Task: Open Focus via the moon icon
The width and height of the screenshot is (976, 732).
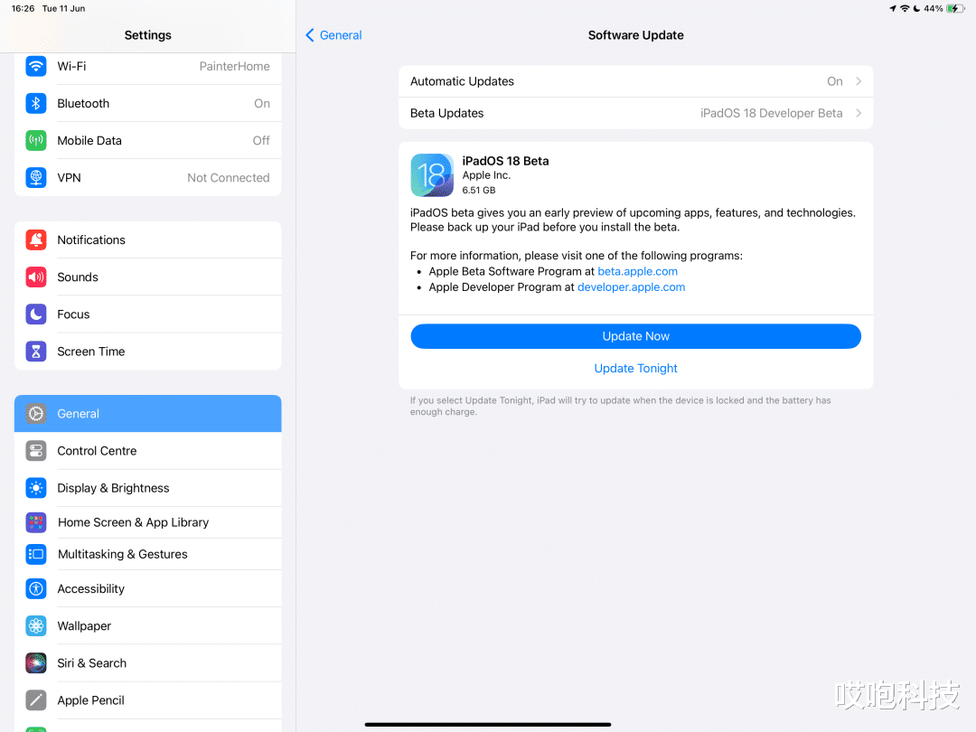Action: click(36, 314)
